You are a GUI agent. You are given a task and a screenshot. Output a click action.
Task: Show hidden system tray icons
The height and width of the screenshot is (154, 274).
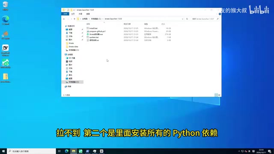tap(239, 151)
